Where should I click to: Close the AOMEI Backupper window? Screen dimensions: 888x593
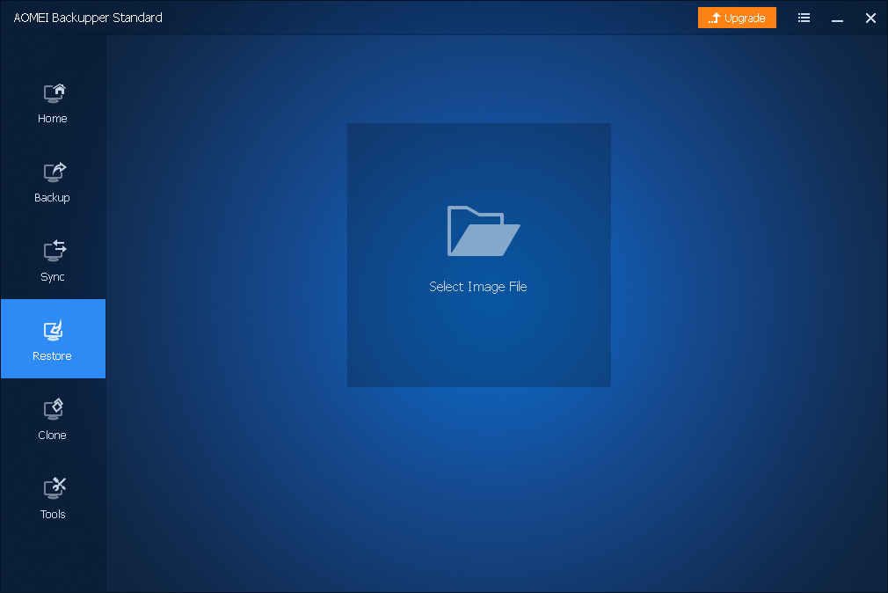(x=870, y=18)
